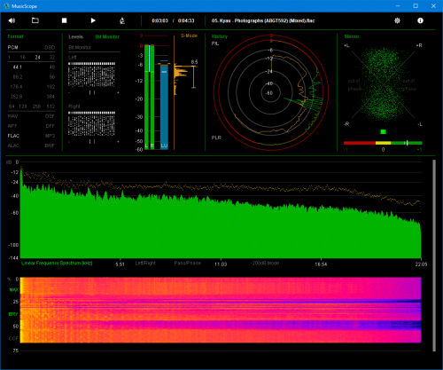
Task: Click the Left bit monitor grid
Action: click(x=91, y=75)
